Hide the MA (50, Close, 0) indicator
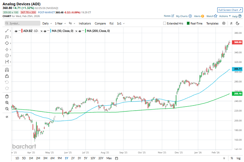 [x=45, y=31]
